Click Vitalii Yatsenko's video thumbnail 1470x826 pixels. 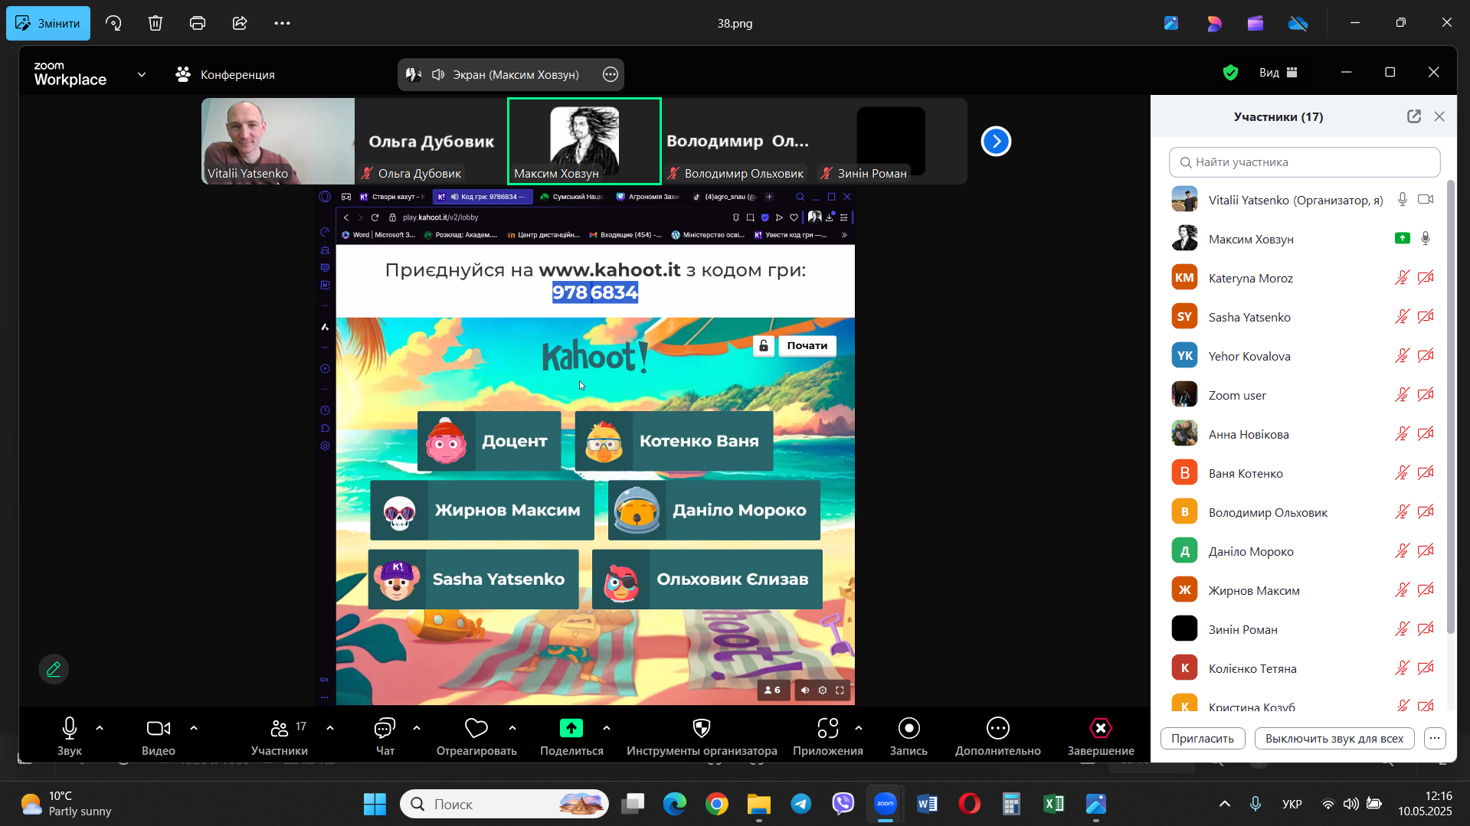click(x=278, y=141)
